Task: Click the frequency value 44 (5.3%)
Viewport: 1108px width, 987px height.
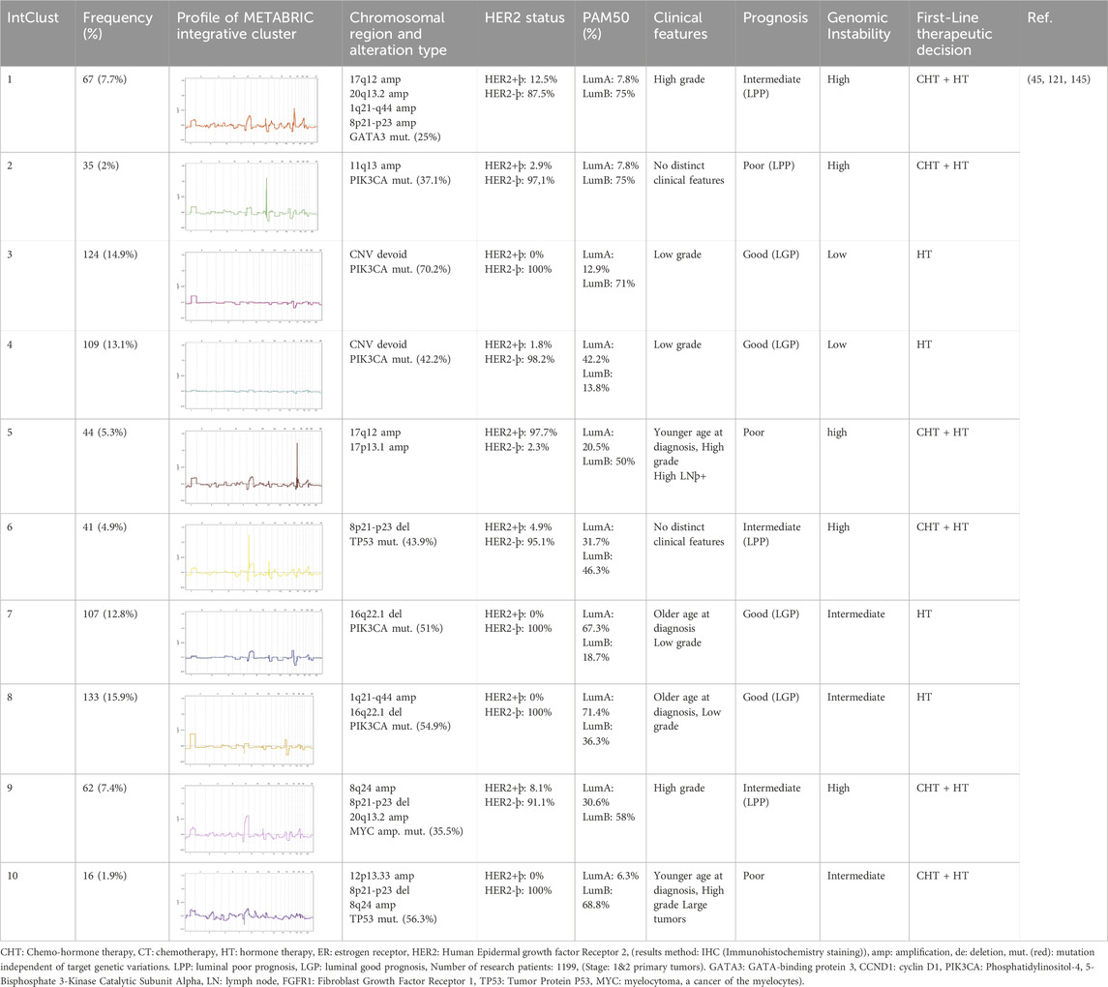Action: [x=105, y=433]
